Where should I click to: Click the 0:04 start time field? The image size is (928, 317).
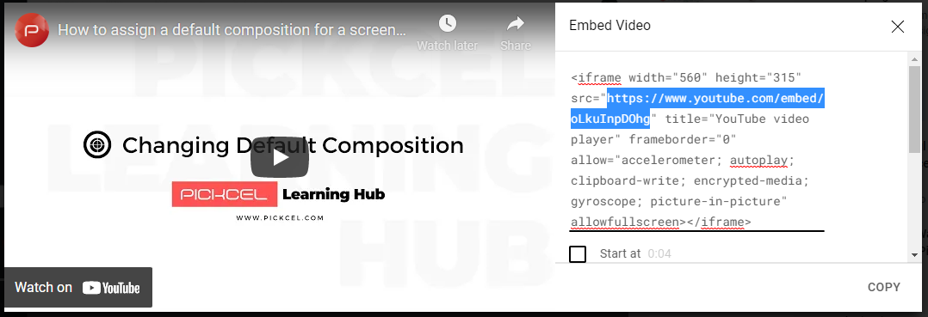[659, 253]
